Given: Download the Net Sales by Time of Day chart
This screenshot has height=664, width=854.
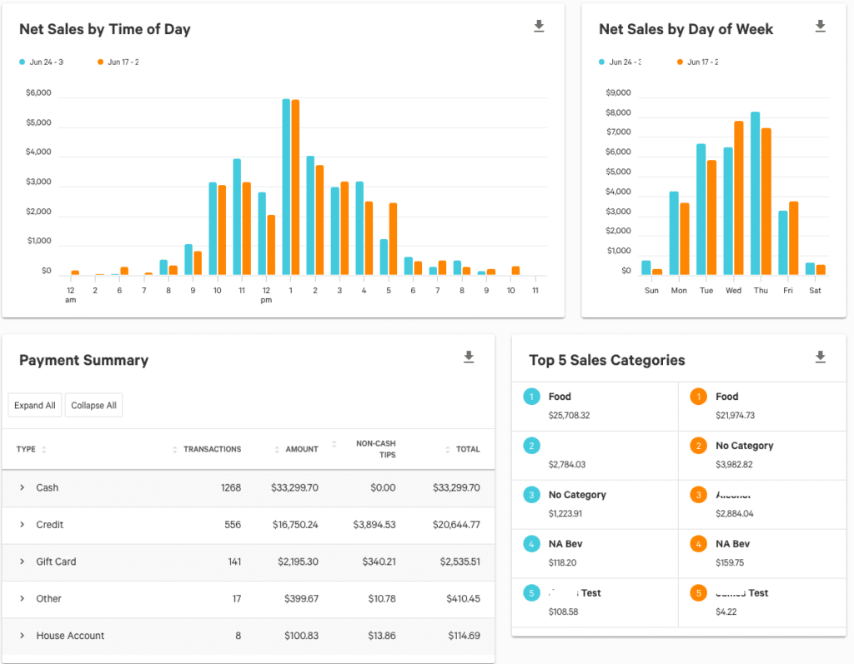Looking at the screenshot, I should tap(539, 26).
